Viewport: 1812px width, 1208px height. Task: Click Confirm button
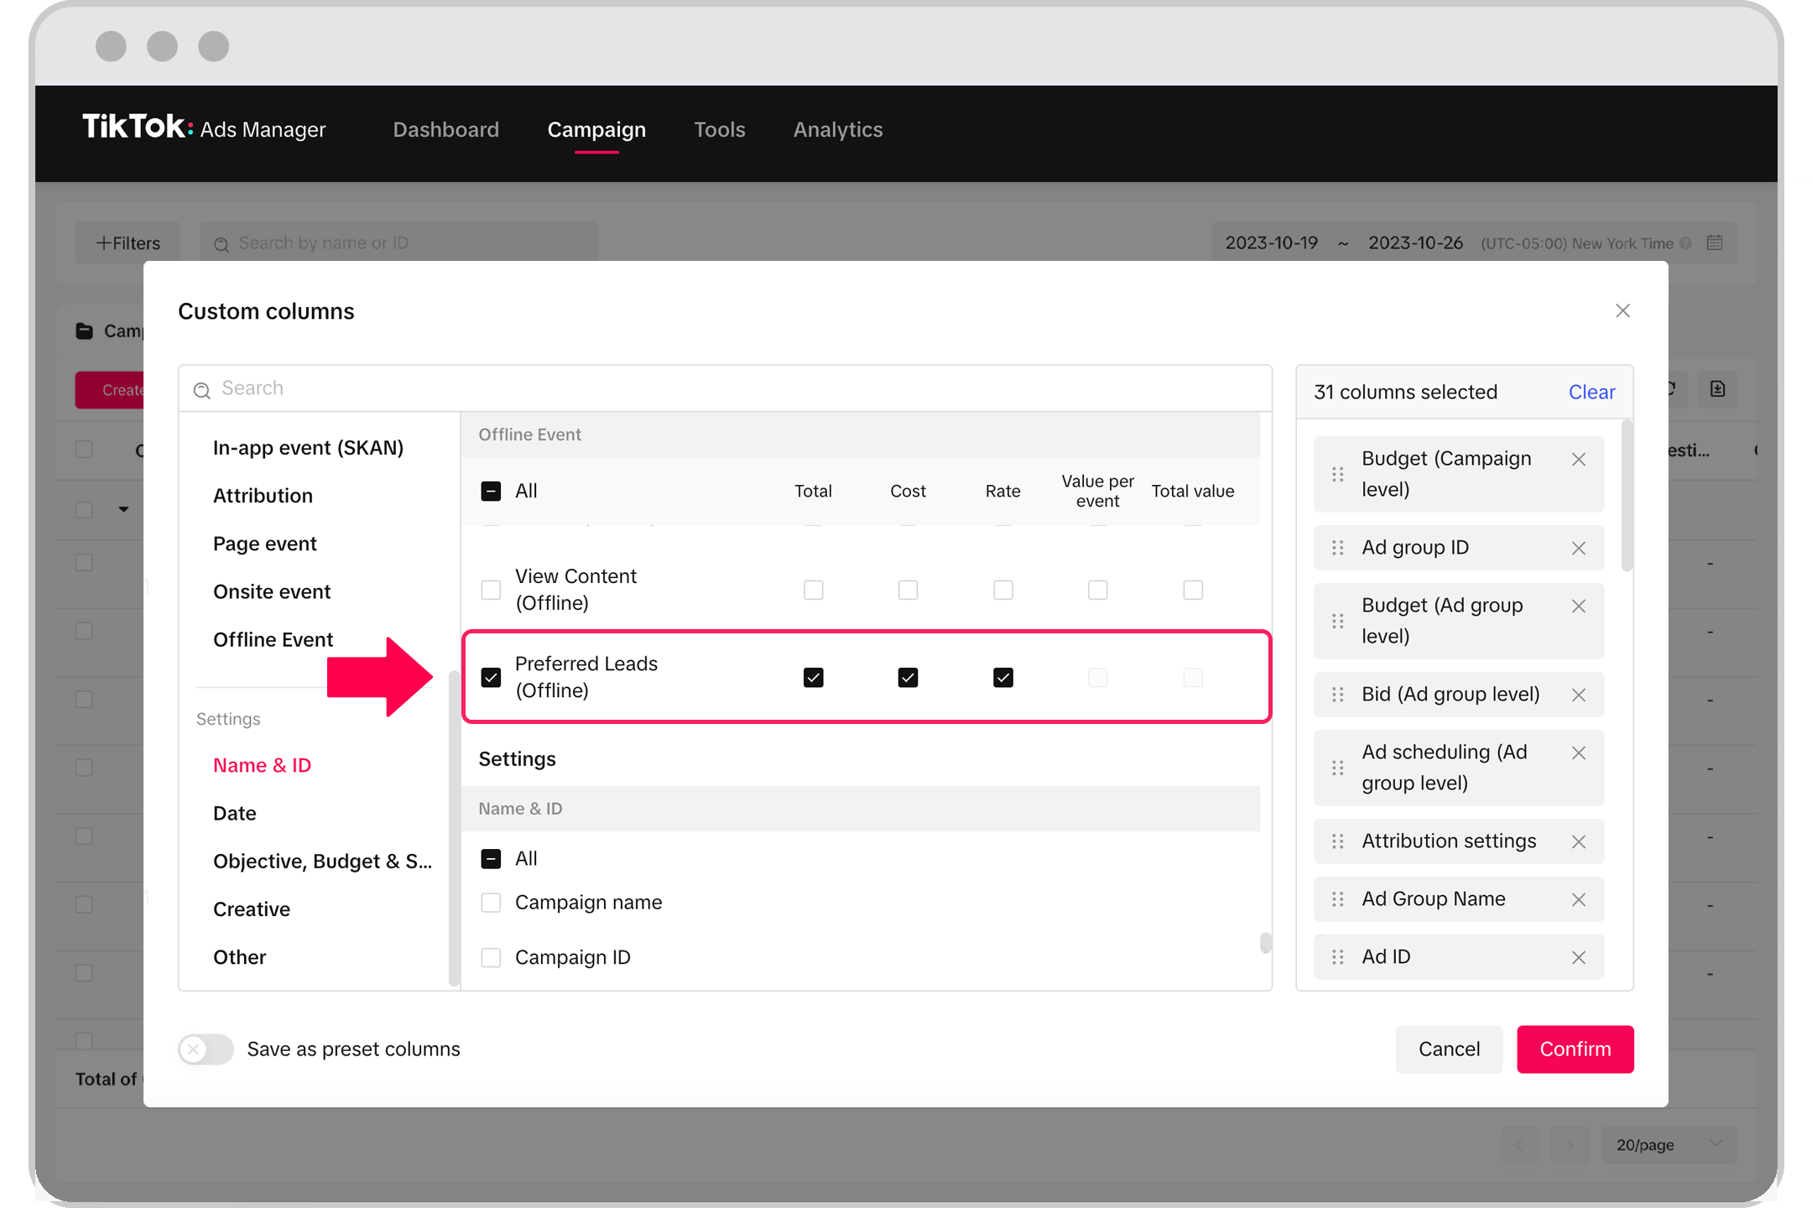coord(1575,1049)
